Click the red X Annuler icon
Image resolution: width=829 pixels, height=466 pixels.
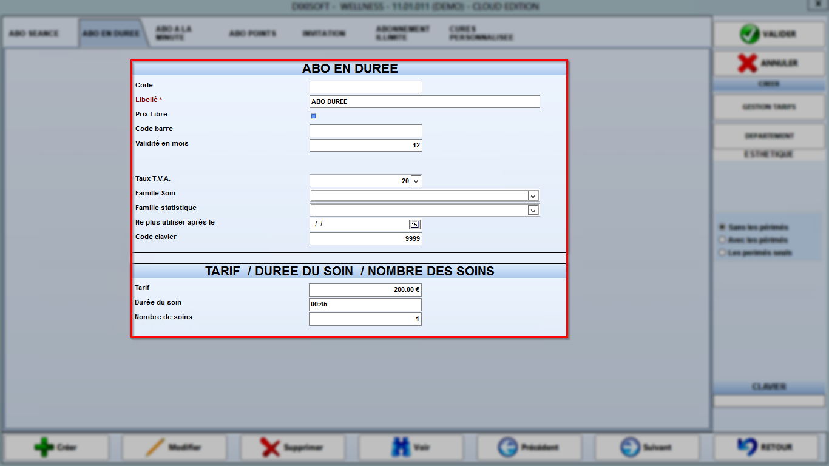pyautogui.click(x=747, y=63)
